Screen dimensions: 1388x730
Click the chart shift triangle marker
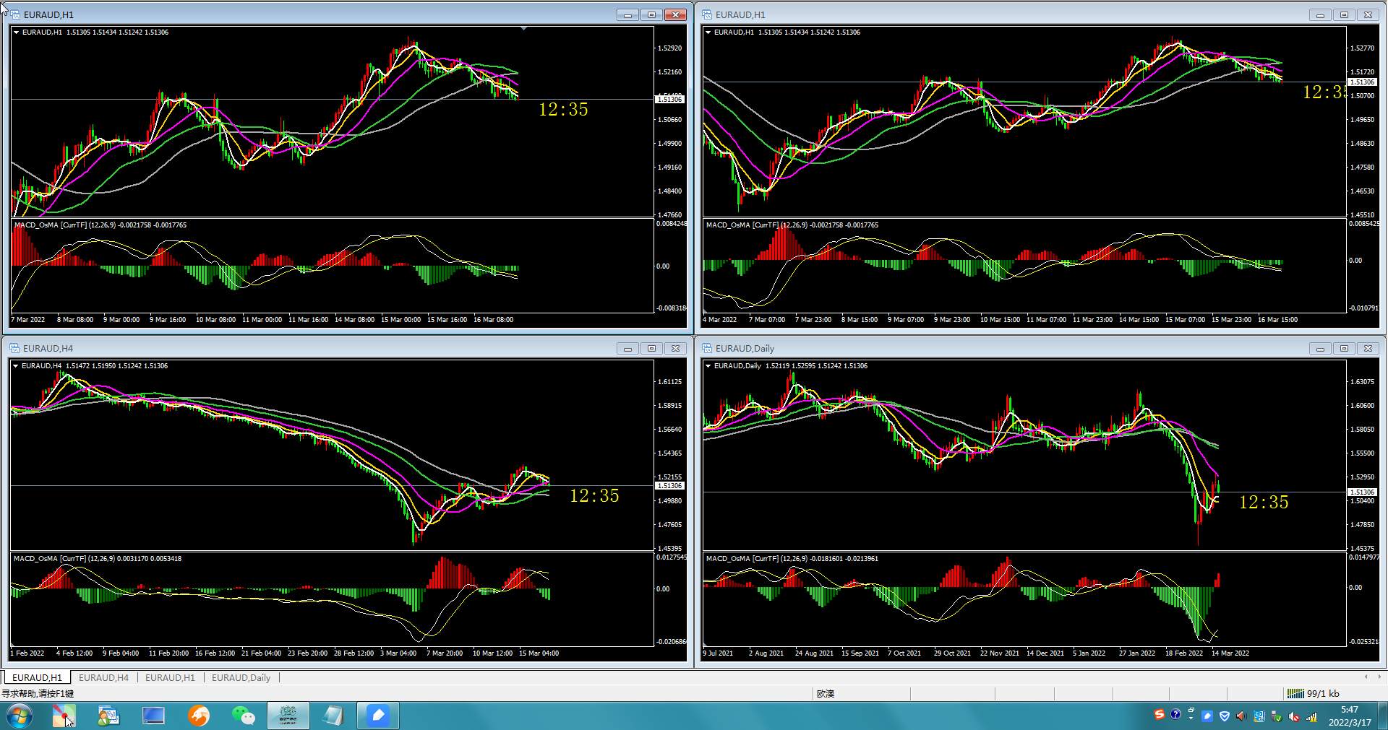[523, 29]
